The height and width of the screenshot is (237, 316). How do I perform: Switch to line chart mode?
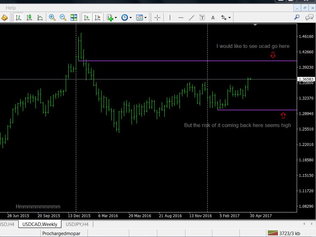pos(40,18)
